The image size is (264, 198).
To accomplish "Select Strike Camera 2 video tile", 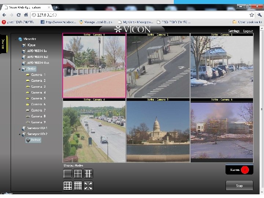I will (158, 66).
